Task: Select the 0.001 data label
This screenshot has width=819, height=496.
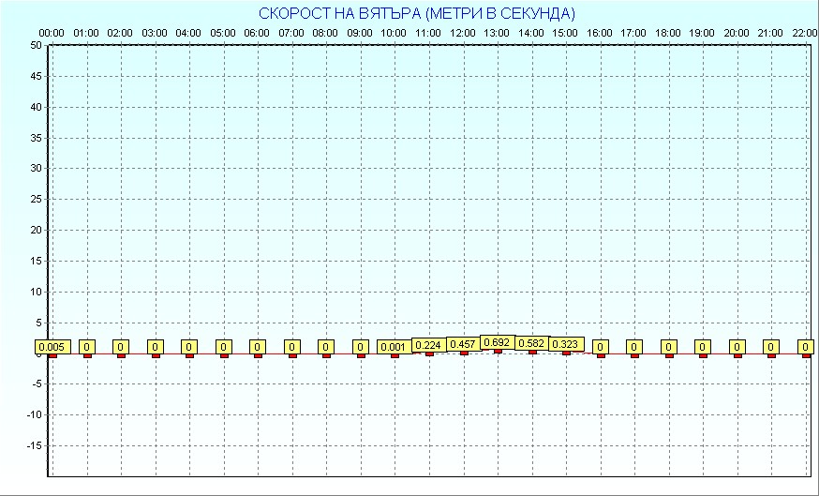Action: point(394,347)
